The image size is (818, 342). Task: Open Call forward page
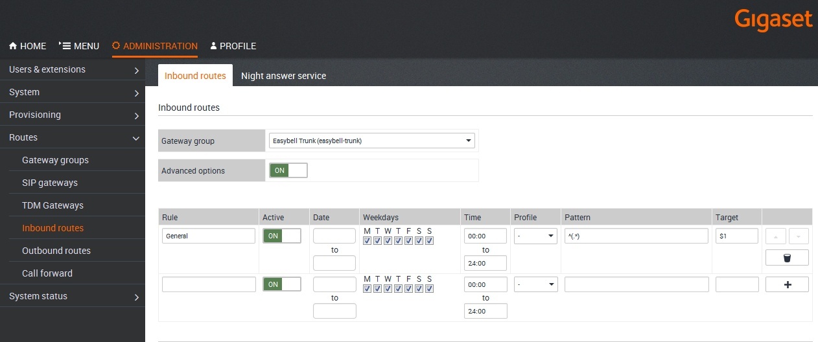click(47, 273)
